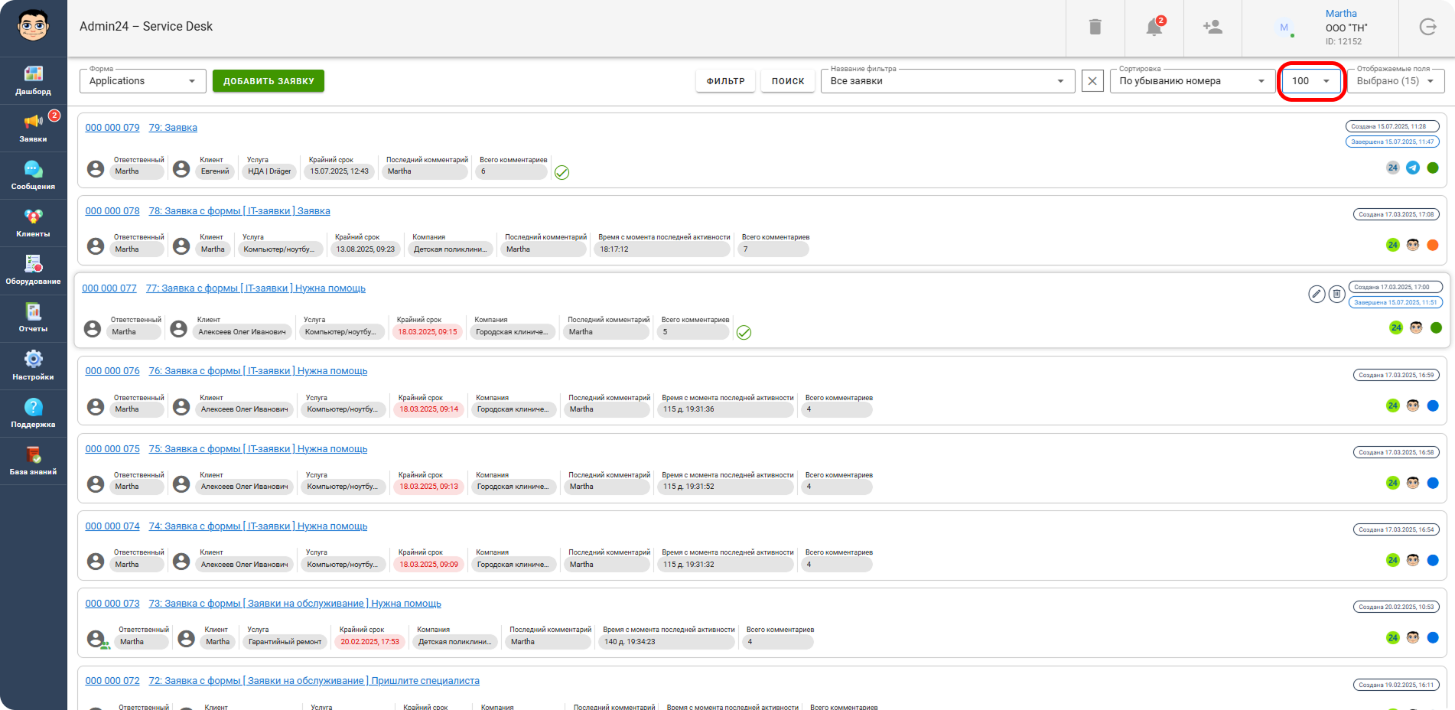1455x710 pixels.
Task: Open the Сортировка dropdown
Action: 1193,81
